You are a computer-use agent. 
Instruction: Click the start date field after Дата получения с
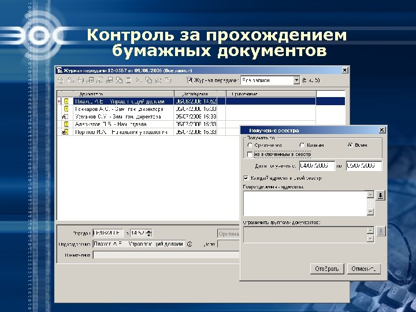317,166
